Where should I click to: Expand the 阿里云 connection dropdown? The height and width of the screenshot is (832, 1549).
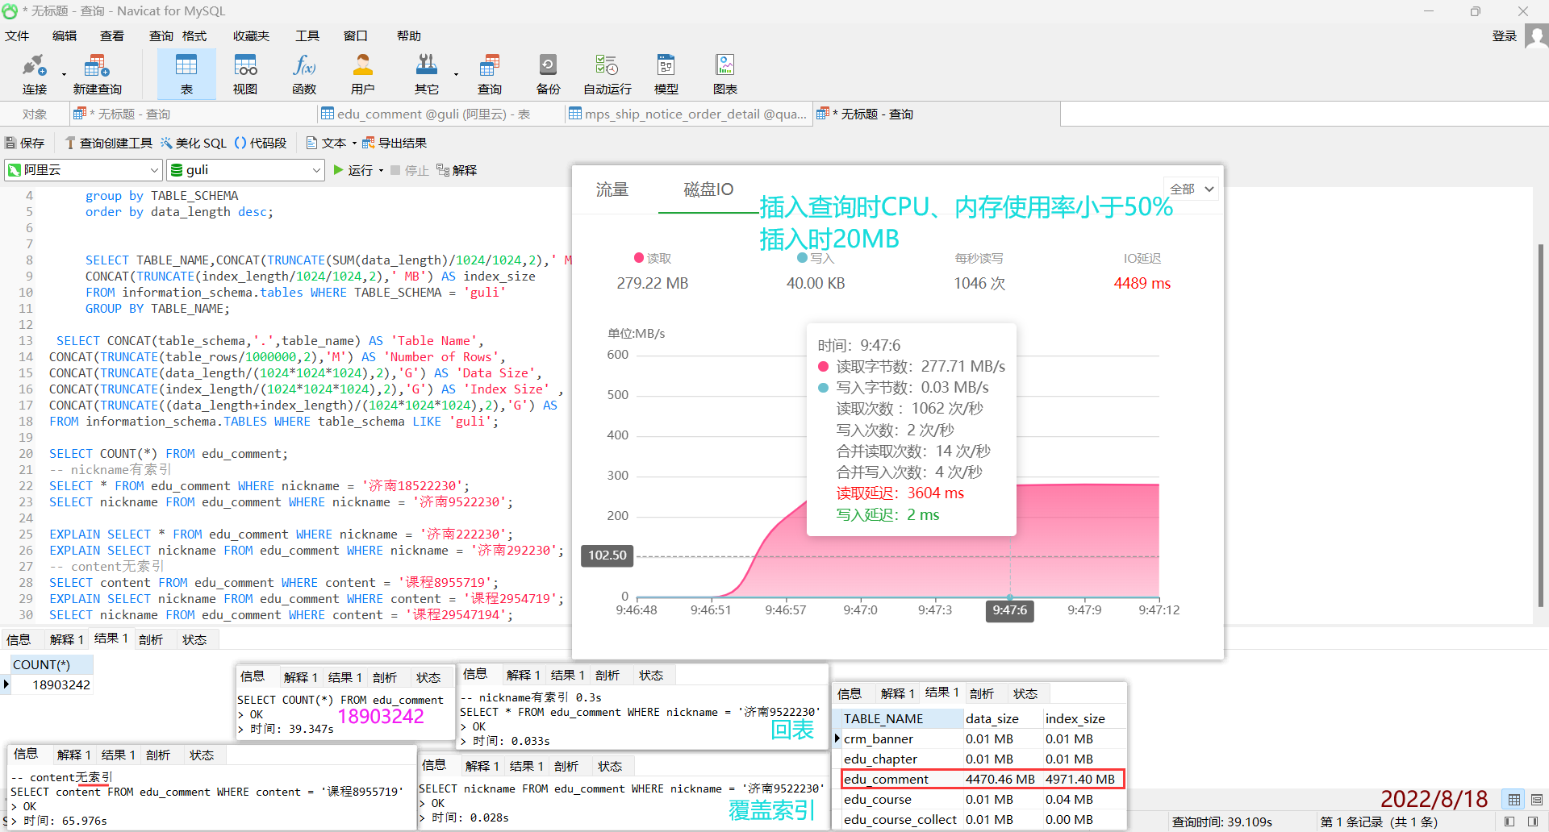(x=155, y=170)
